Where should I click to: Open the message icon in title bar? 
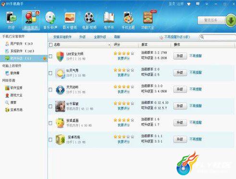point(198,4)
